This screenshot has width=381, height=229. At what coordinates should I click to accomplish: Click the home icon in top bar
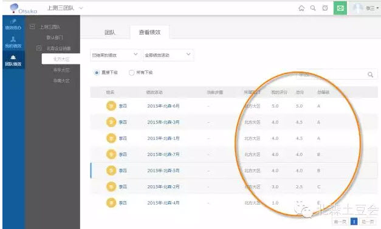pyautogui.click(x=301, y=9)
